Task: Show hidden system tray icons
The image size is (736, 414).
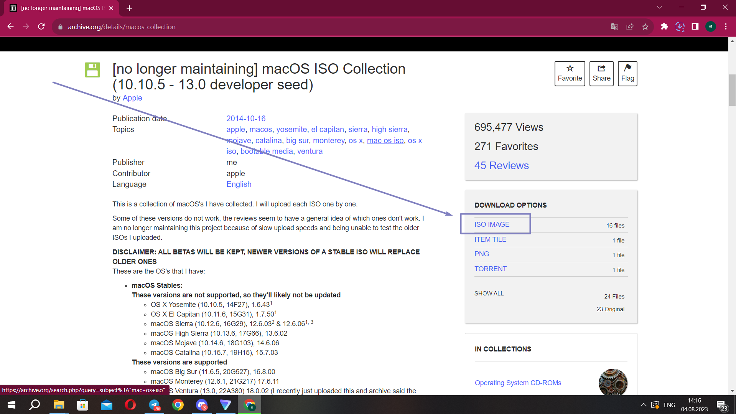Action: coord(643,405)
